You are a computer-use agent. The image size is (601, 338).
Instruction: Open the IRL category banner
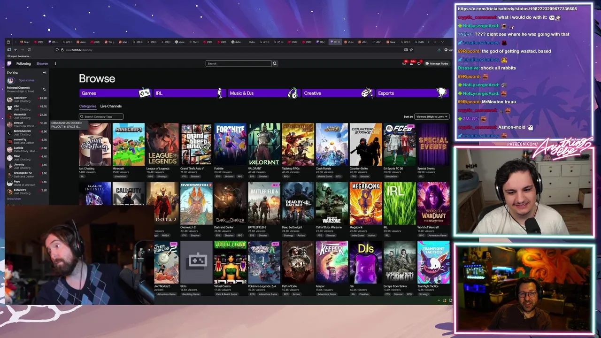189,93
